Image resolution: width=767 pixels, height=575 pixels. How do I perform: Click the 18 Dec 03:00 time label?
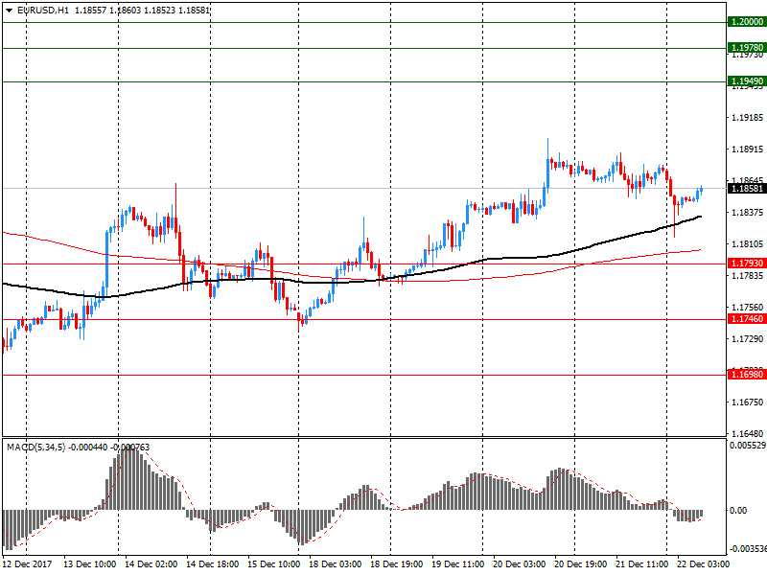(335, 563)
